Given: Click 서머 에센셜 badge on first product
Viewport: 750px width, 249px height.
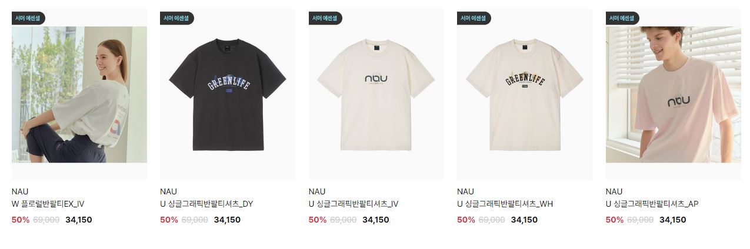Looking at the screenshot, I should coord(28,18).
